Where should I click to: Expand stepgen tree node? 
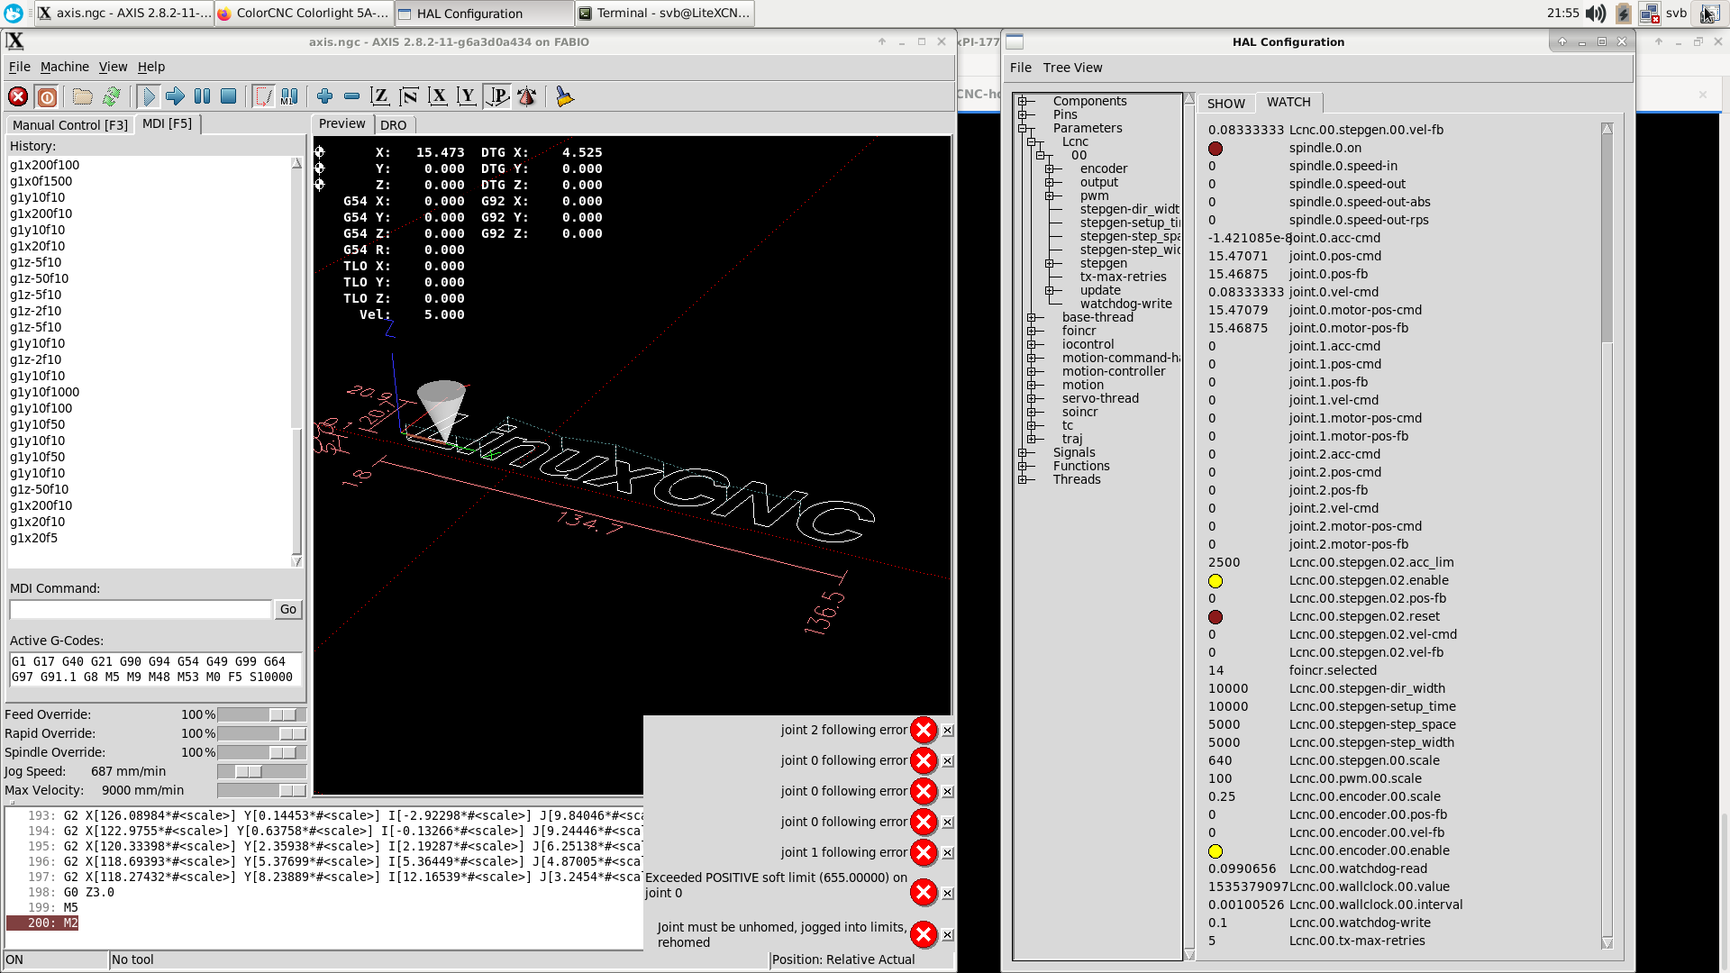1050,264
